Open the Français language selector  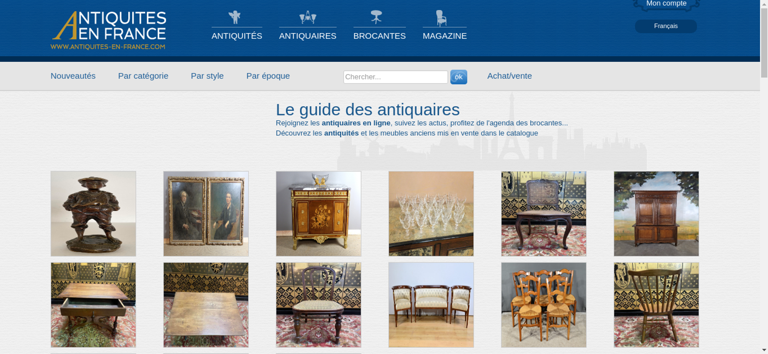pos(666,26)
